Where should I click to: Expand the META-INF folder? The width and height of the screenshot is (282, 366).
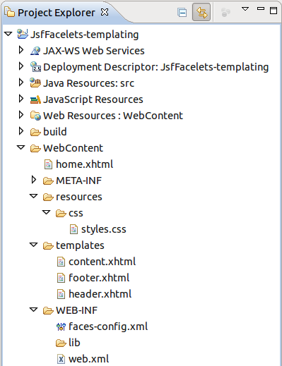coord(34,180)
